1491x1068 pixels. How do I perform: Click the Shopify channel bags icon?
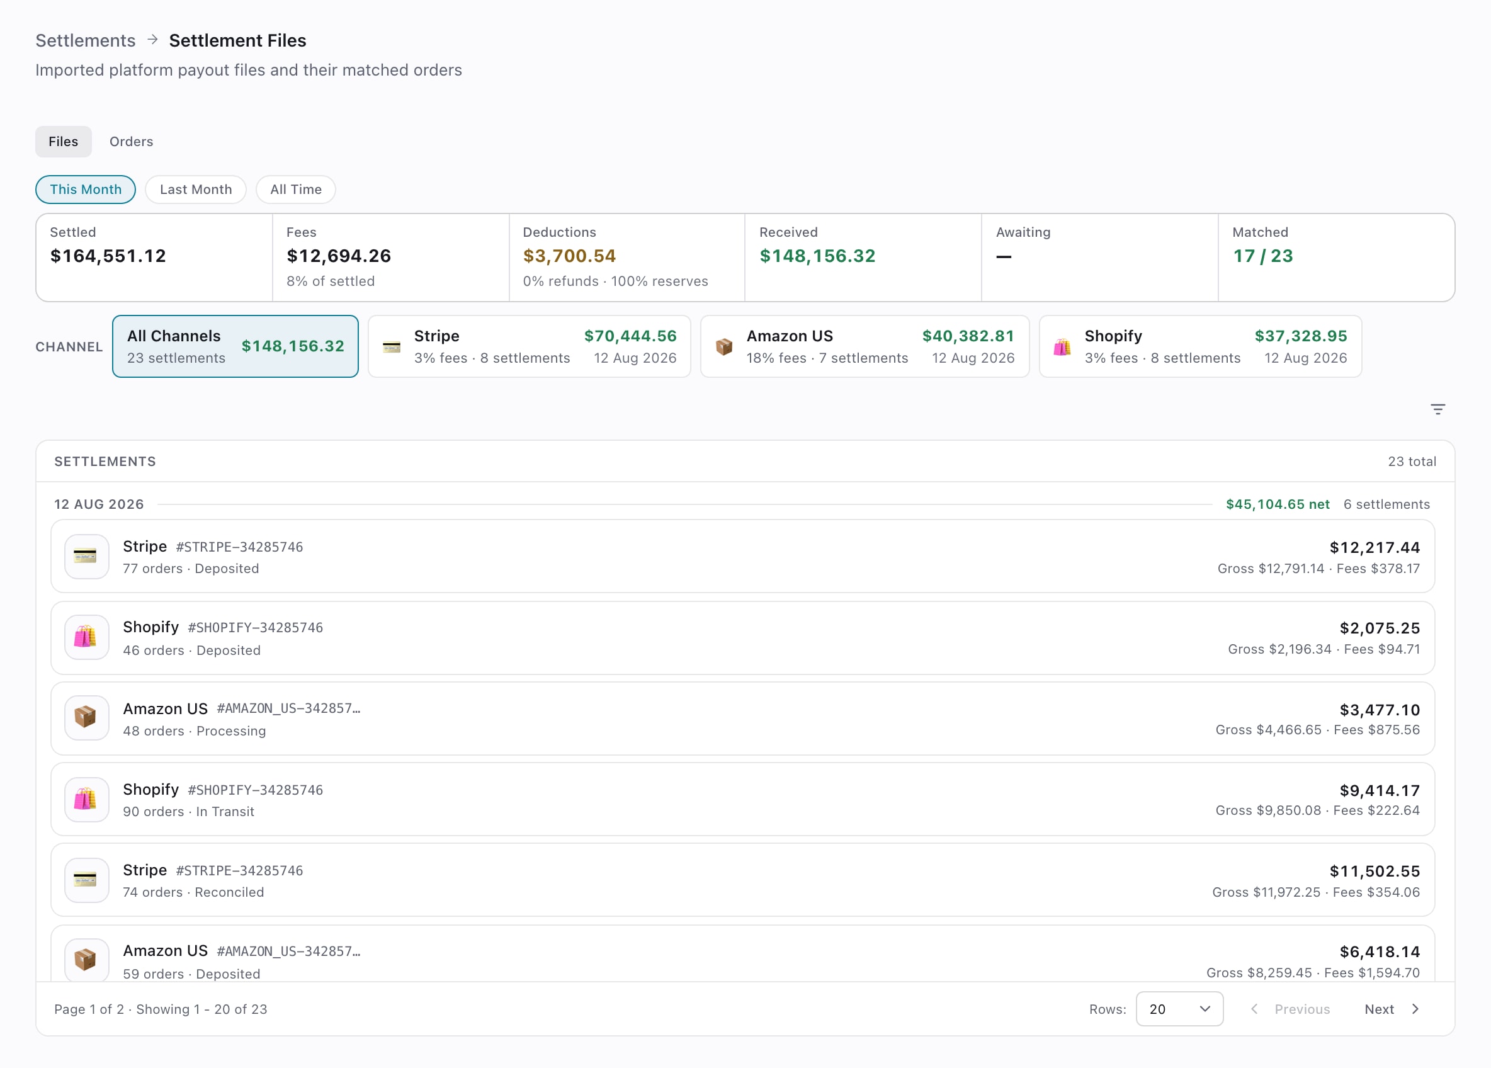(1062, 346)
